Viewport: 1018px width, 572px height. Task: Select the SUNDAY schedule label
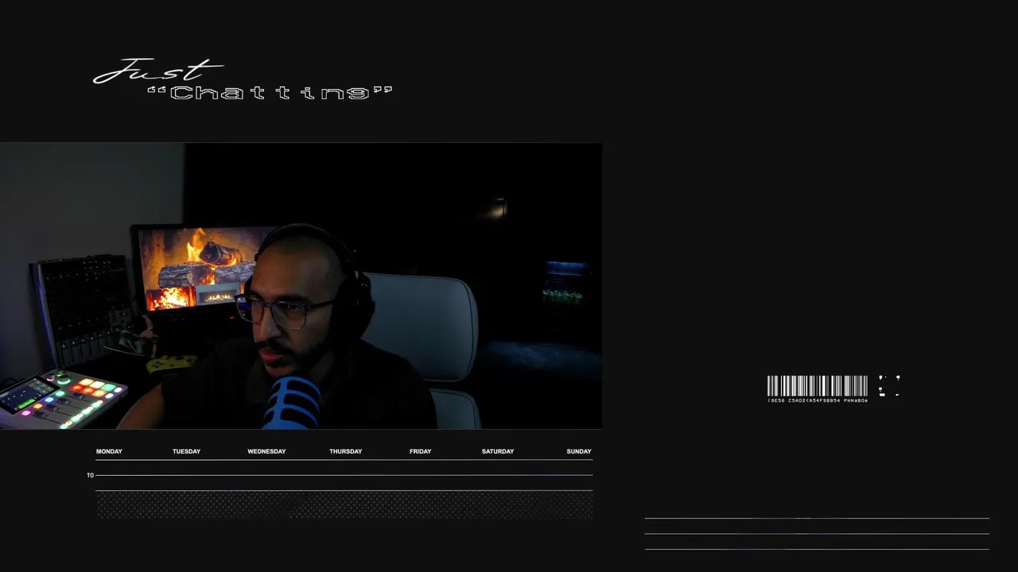click(579, 451)
